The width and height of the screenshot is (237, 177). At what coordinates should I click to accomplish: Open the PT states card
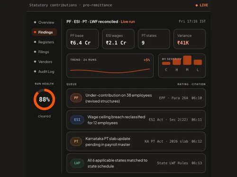154,39
